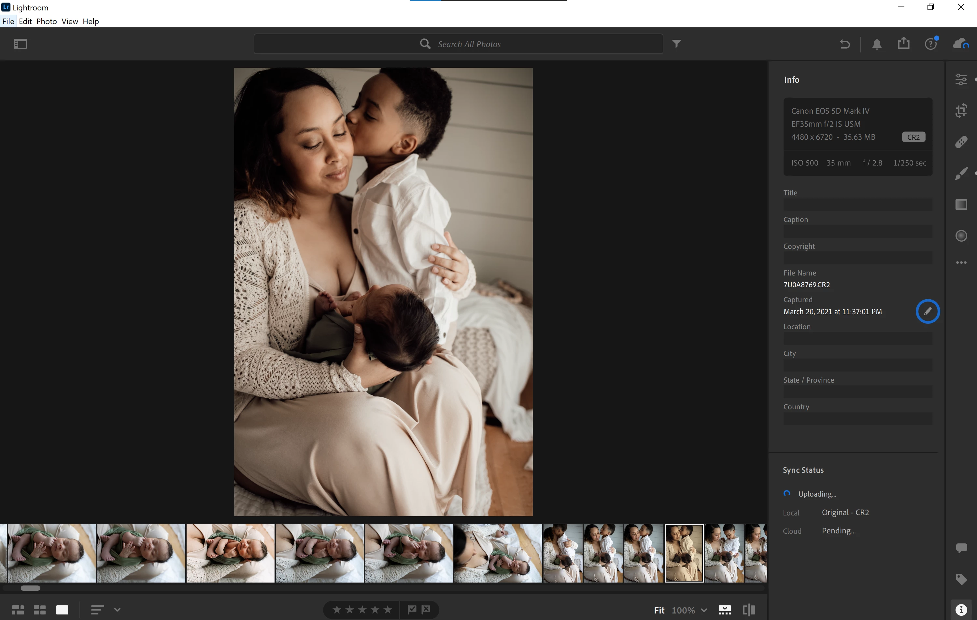Select the Linear Gradient tool
This screenshot has height=620, width=977.
pyautogui.click(x=961, y=204)
